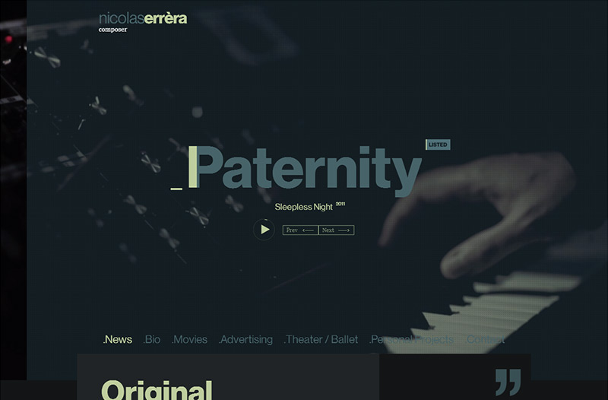Skip to the Next track

(x=336, y=230)
